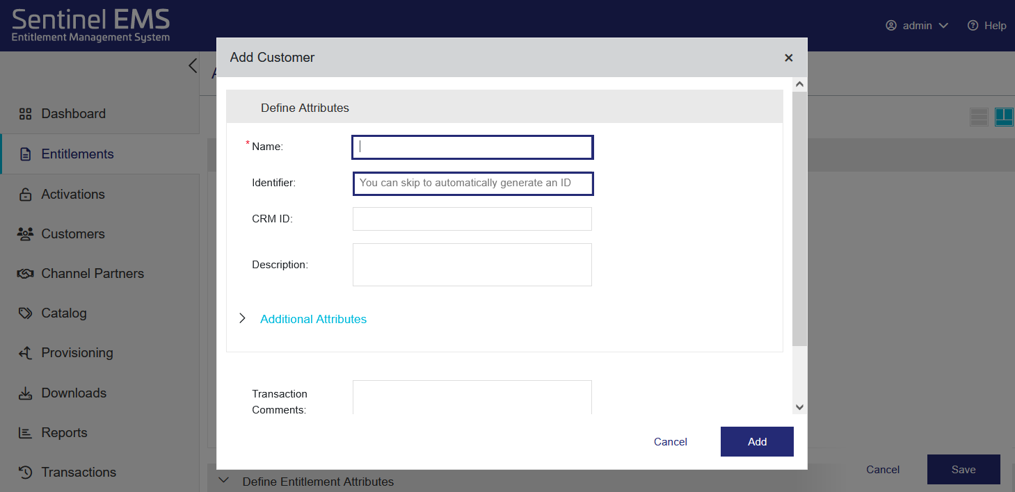Open the Downloads icon
Image resolution: width=1015 pixels, height=492 pixels.
25,393
